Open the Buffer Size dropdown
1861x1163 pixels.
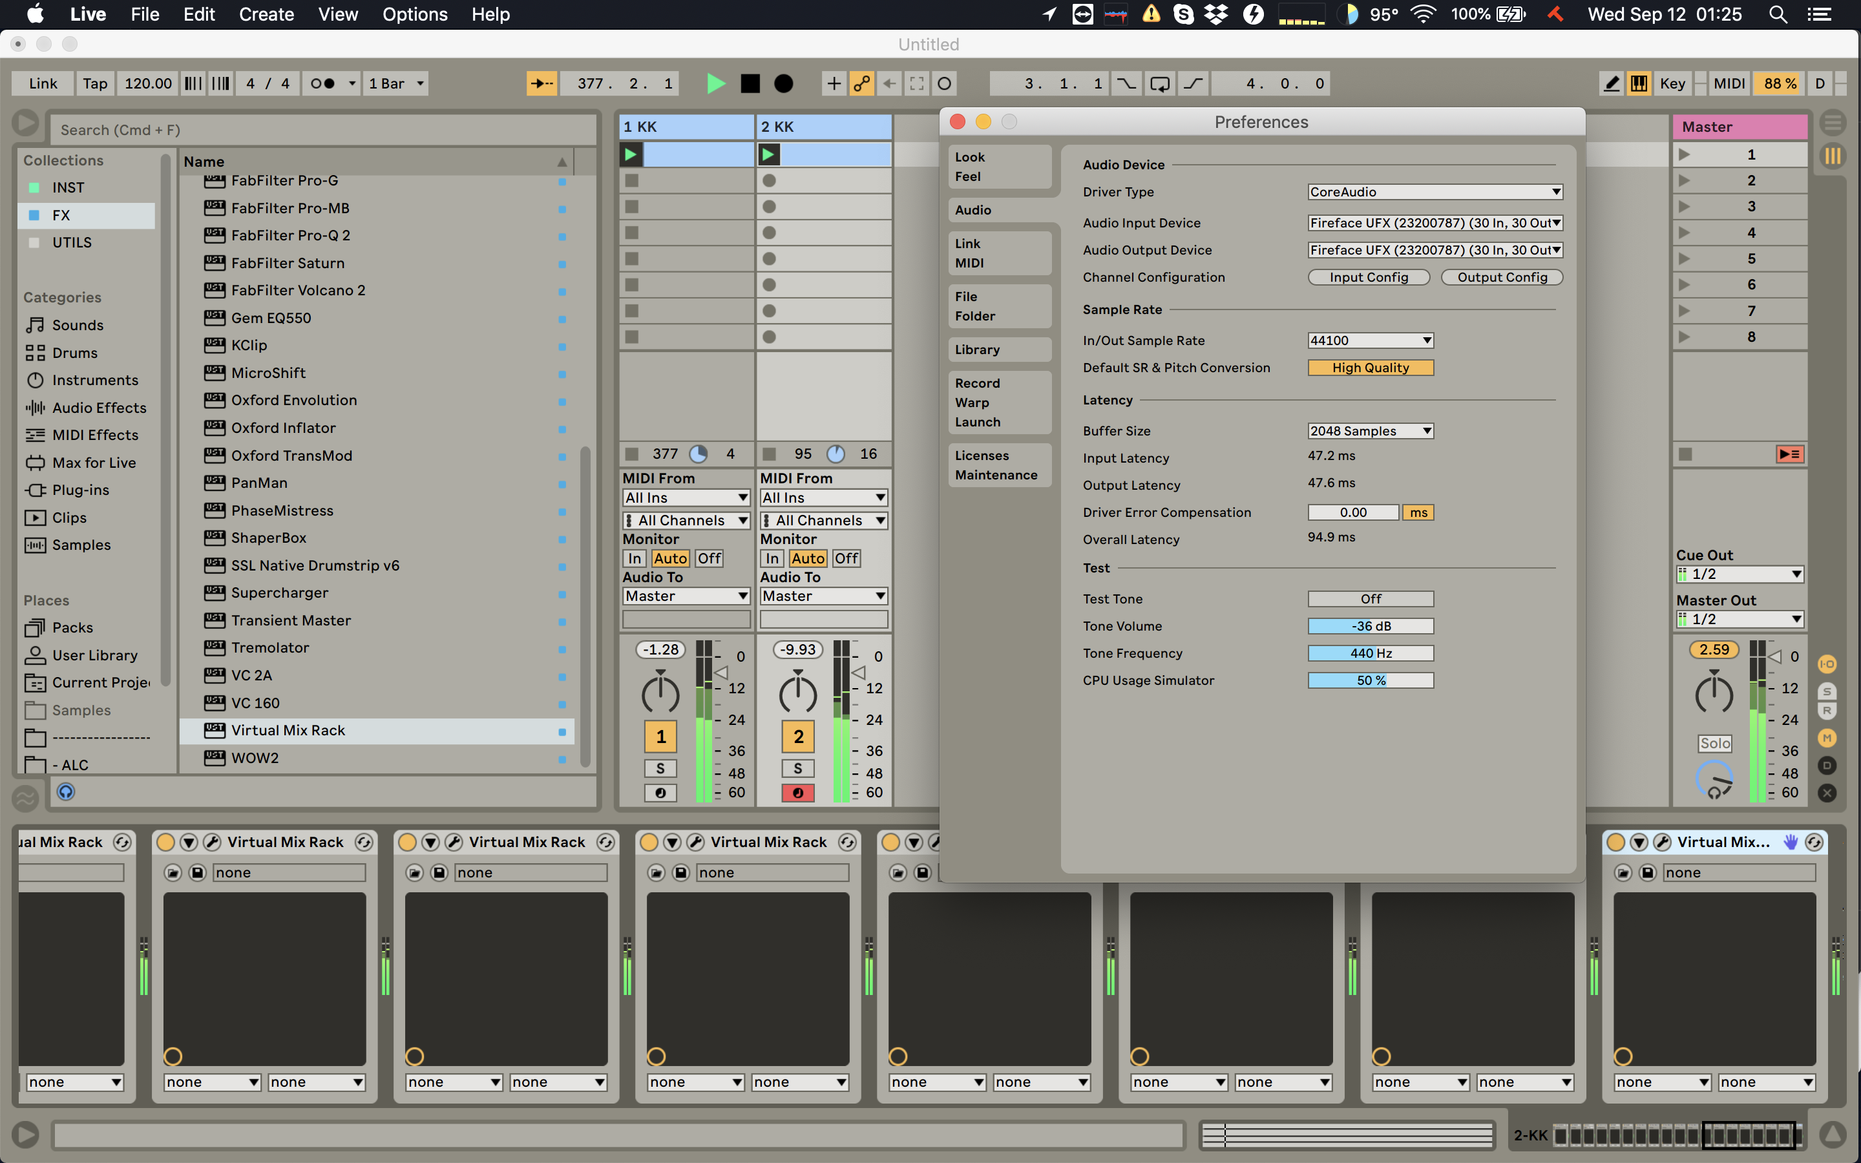coord(1371,431)
